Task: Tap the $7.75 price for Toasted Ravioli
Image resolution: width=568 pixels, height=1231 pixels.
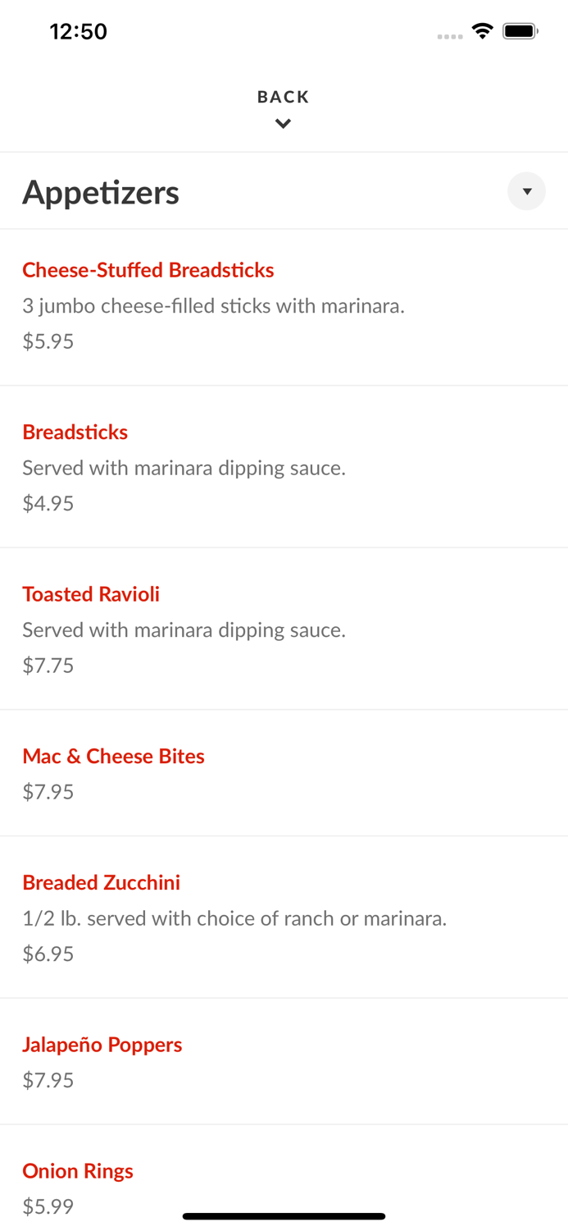Action: [x=48, y=666]
